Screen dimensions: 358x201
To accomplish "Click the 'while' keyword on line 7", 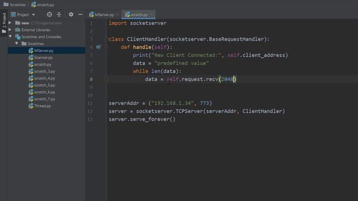I will click(140, 71).
